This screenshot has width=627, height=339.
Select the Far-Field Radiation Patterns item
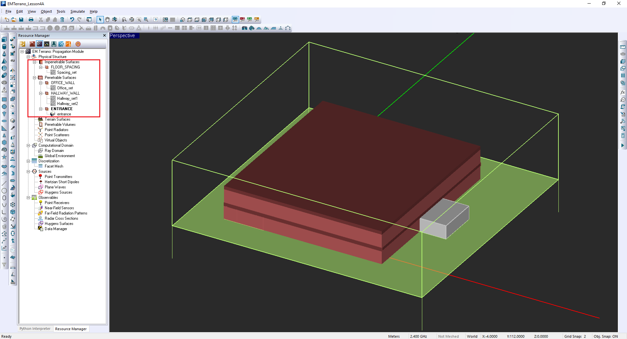(66, 213)
